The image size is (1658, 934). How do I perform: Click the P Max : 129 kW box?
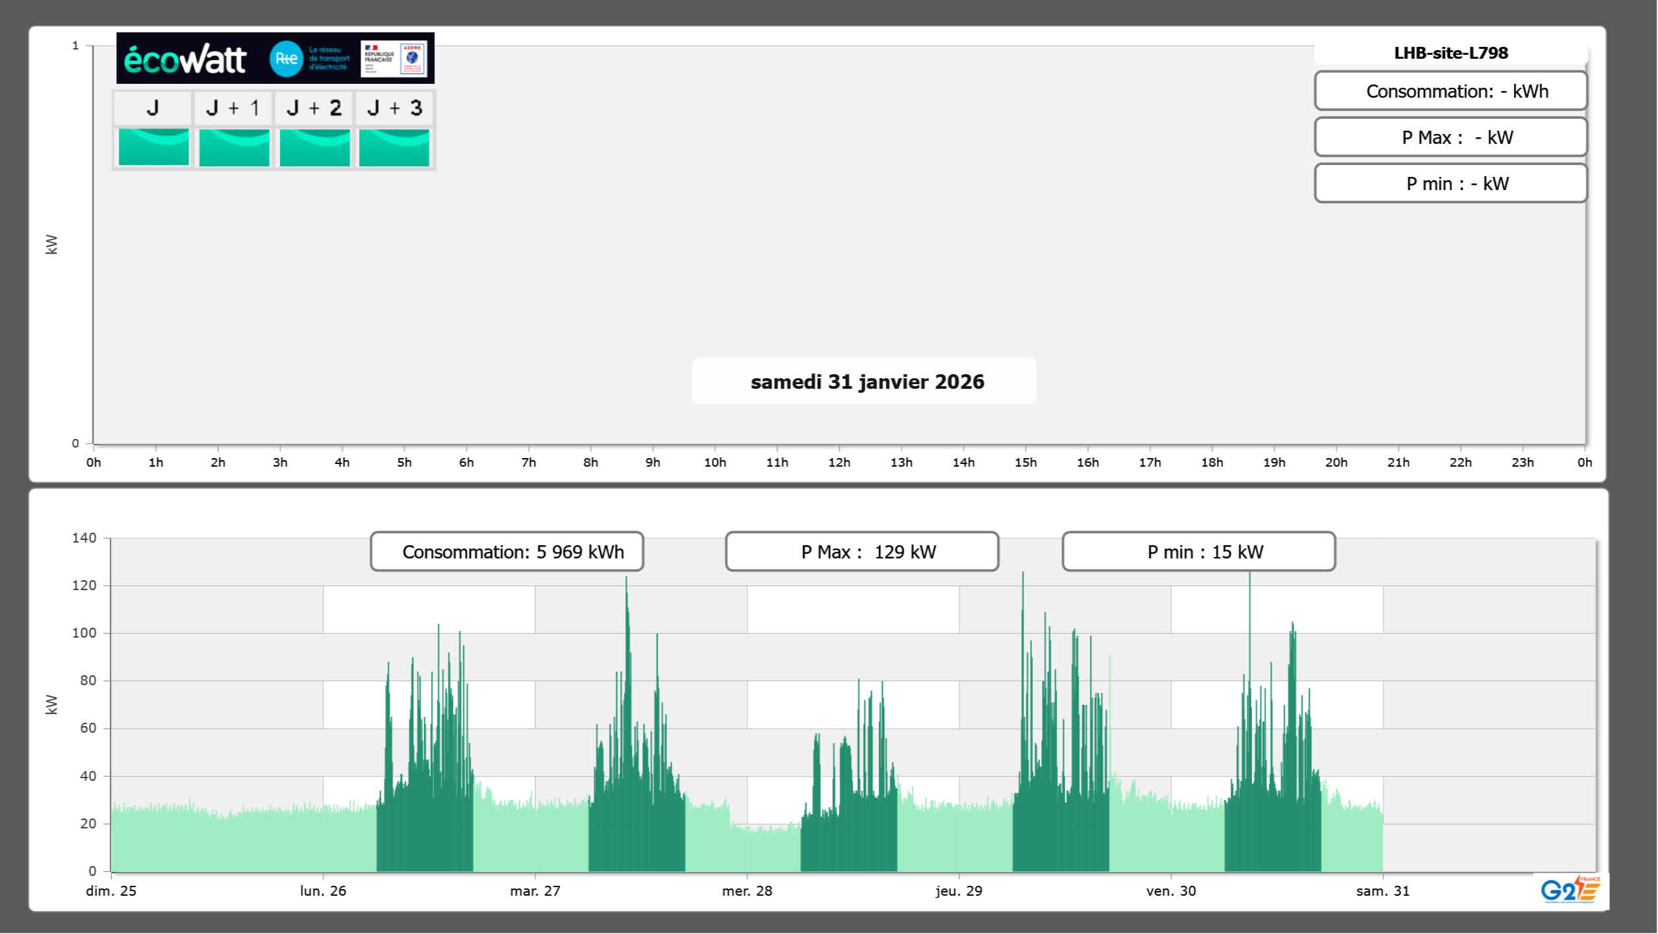(862, 552)
